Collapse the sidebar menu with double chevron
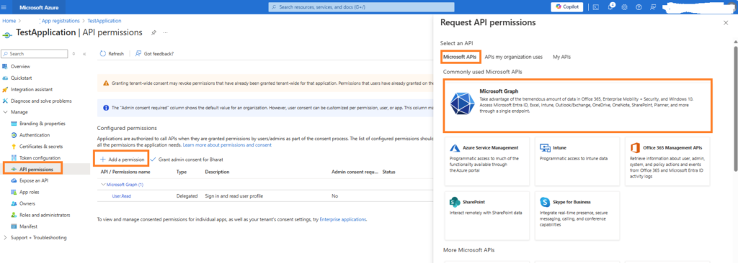Viewport: 738px width, 263px height. click(84, 54)
